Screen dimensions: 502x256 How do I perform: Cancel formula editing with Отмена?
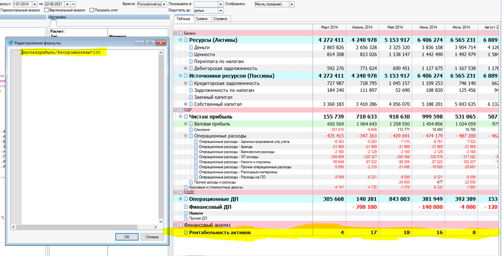[152, 237]
